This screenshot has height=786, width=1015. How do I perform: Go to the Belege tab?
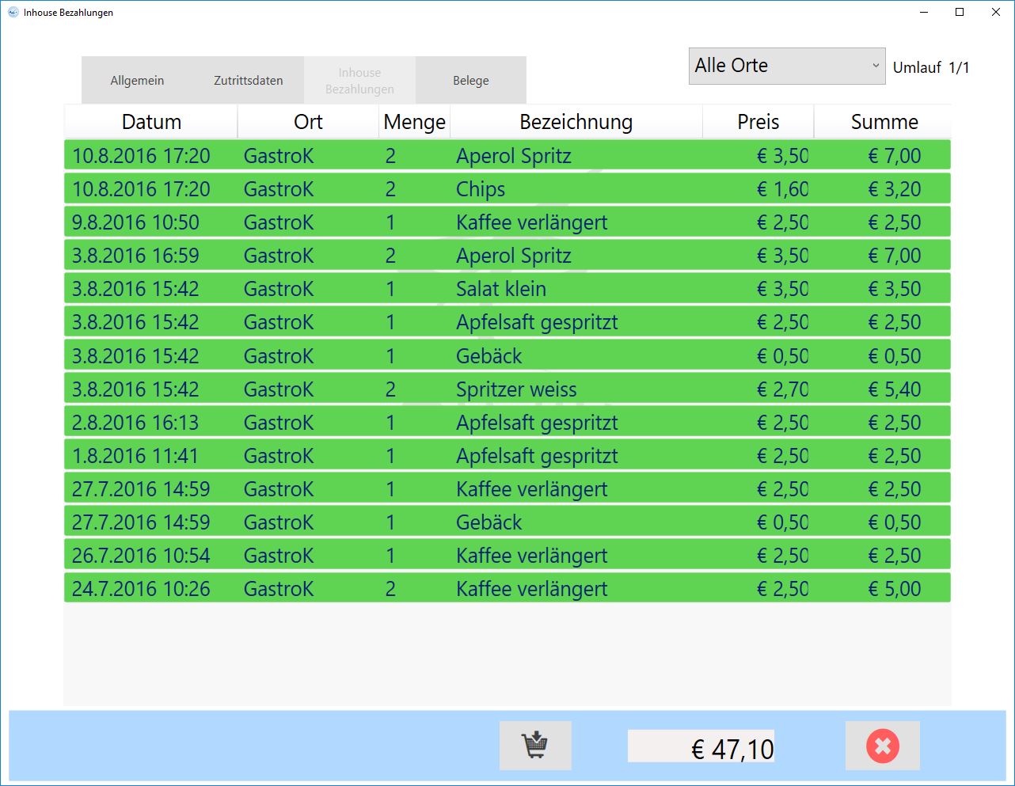click(x=470, y=81)
